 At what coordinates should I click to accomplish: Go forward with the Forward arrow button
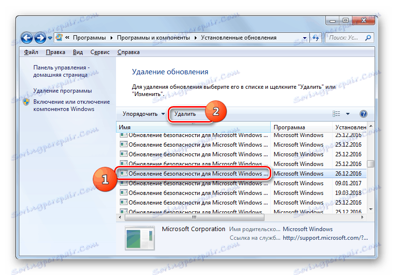pyautogui.click(x=40, y=38)
